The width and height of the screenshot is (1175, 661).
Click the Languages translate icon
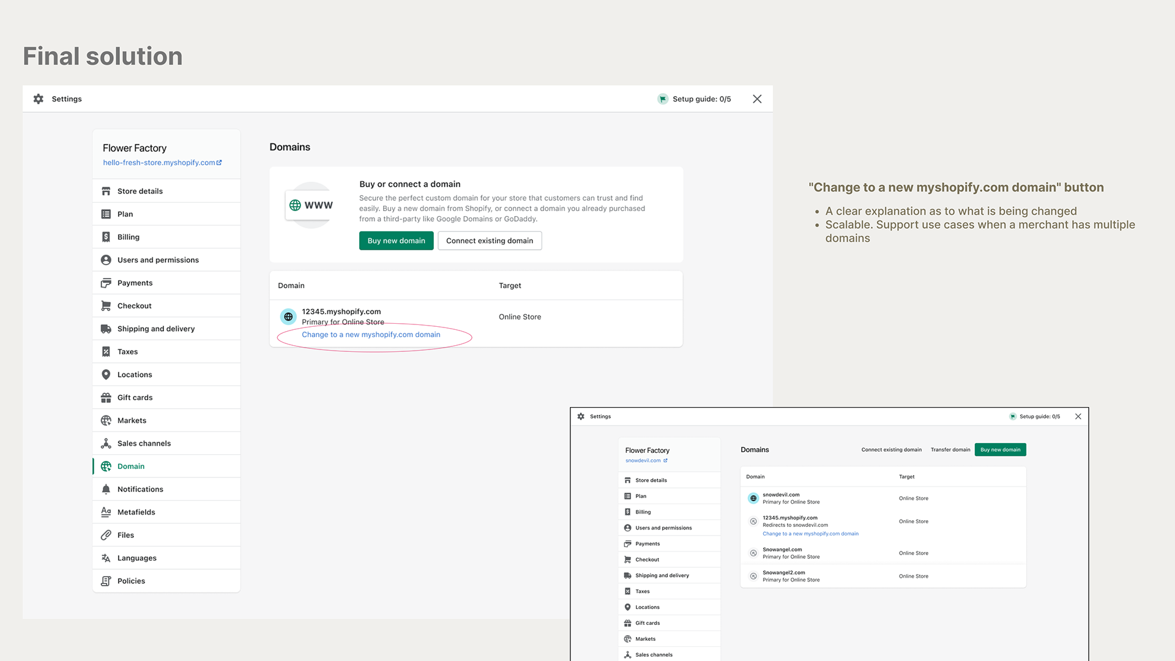106,558
